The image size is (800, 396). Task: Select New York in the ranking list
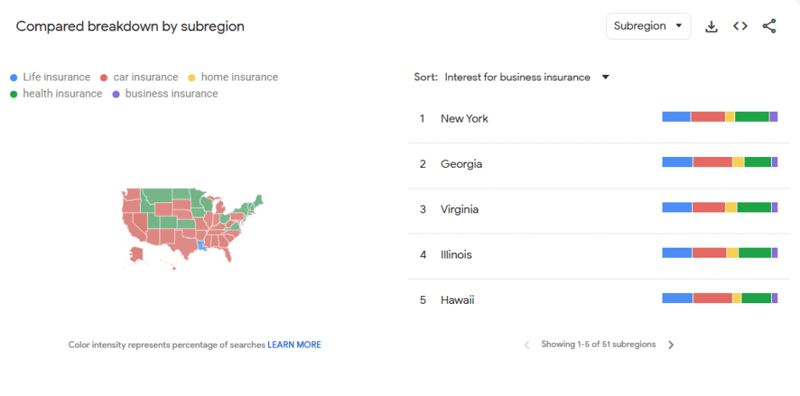pos(464,119)
